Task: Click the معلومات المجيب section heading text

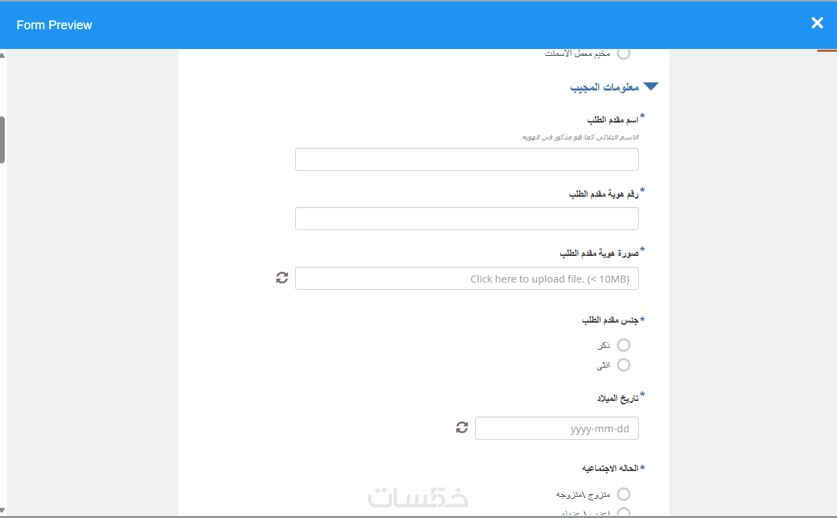Action: click(604, 87)
